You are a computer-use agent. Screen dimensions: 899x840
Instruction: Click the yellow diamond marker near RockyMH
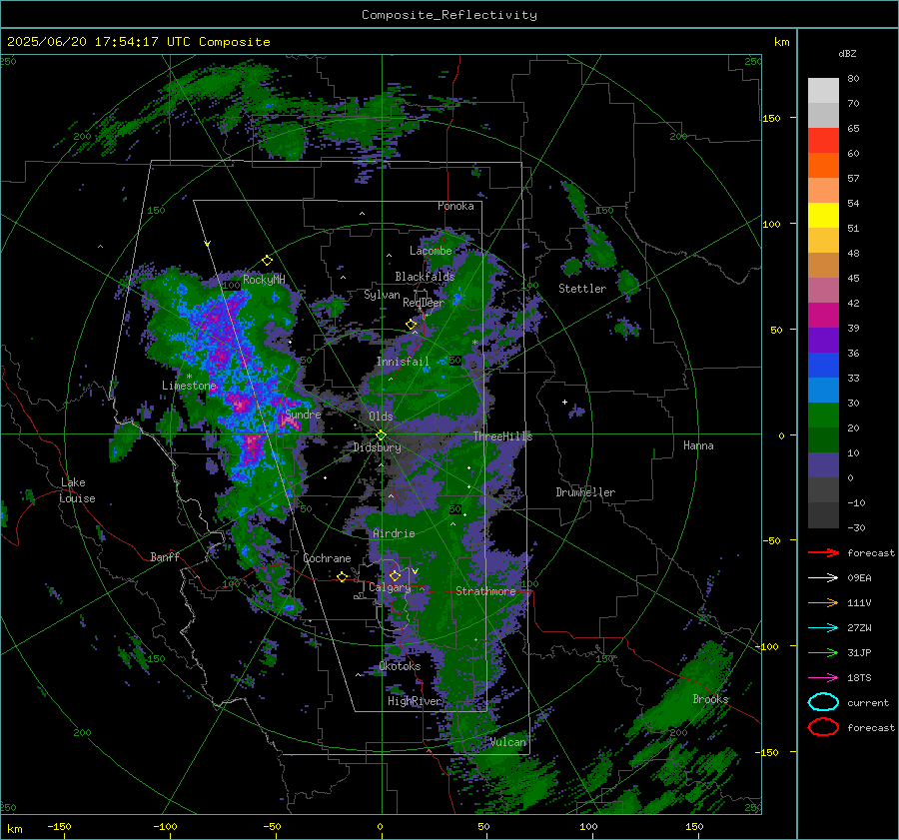point(267,261)
